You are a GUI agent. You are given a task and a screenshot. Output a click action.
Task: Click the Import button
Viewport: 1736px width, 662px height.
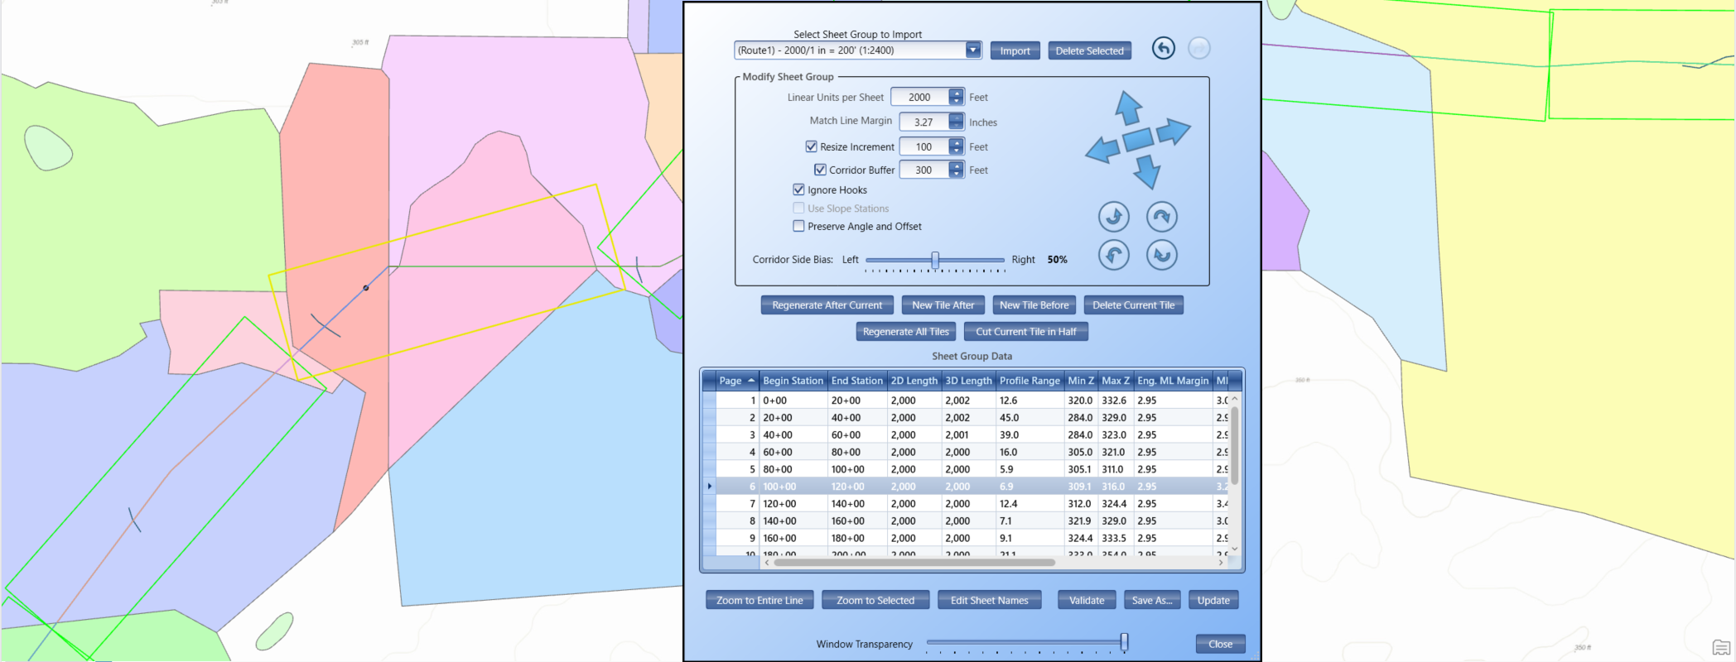[1015, 50]
